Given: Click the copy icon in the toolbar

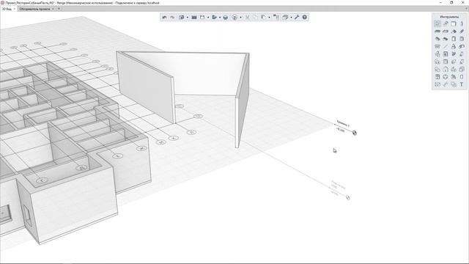Looking at the screenshot, I should (x=255, y=18).
